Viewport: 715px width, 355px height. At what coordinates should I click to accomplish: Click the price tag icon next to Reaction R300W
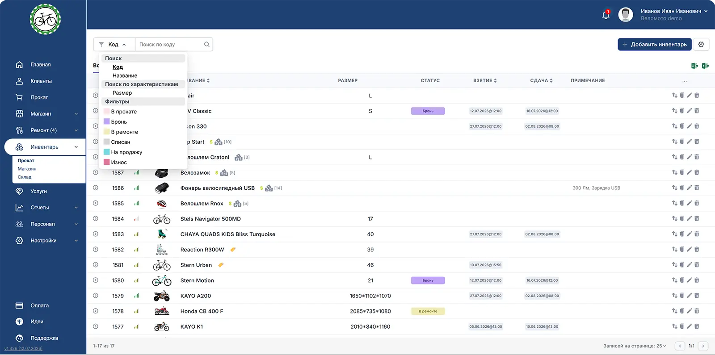click(x=233, y=250)
